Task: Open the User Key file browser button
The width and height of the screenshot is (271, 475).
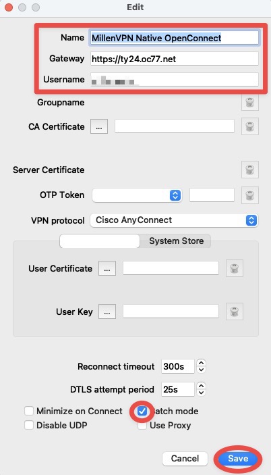Action: point(107,311)
